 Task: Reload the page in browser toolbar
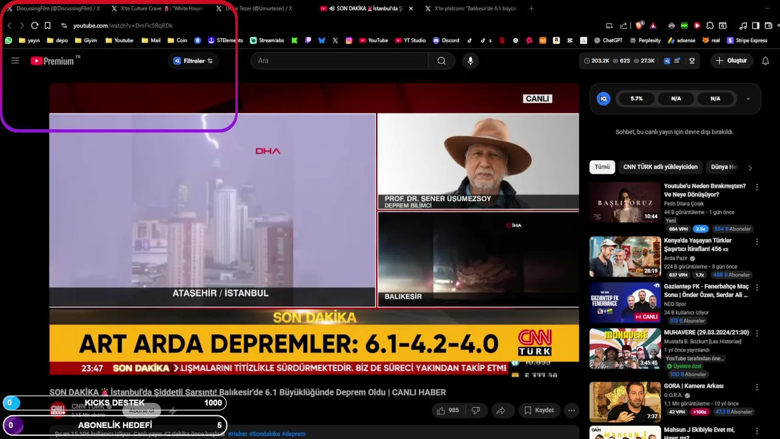[35, 26]
